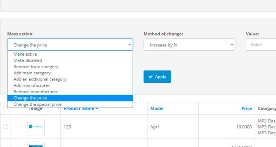Select 'Remove manufacturer' option
Viewport: 276px width, 147px height.
coord(70,92)
